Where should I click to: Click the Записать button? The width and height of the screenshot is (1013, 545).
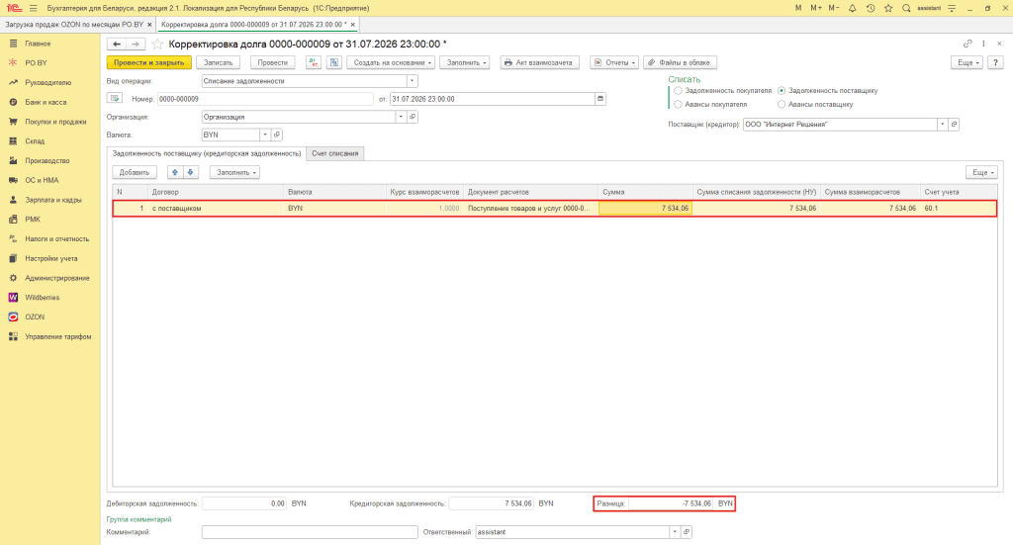point(219,62)
